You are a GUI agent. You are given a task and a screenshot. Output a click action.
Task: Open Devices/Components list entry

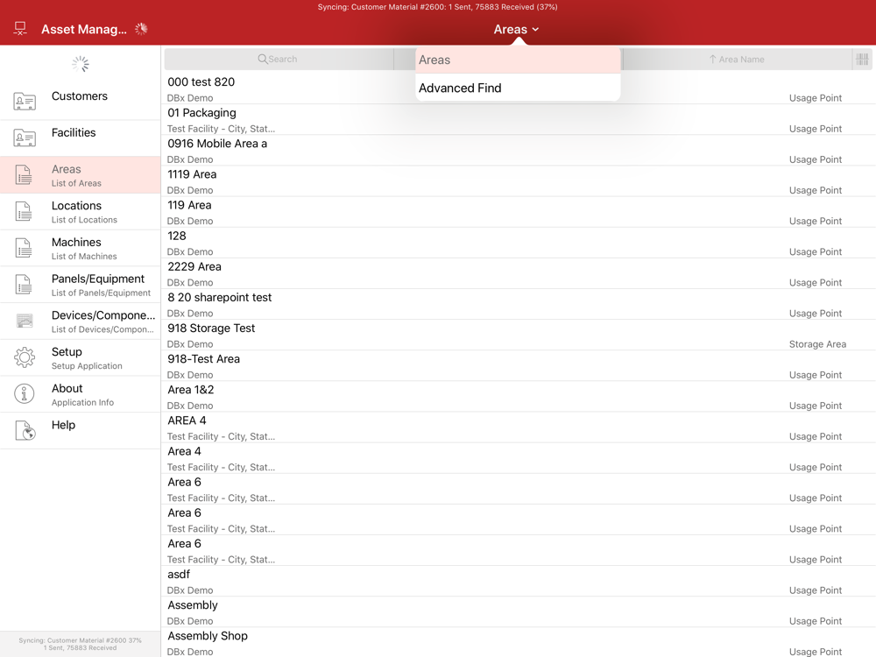(x=80, y=321)
